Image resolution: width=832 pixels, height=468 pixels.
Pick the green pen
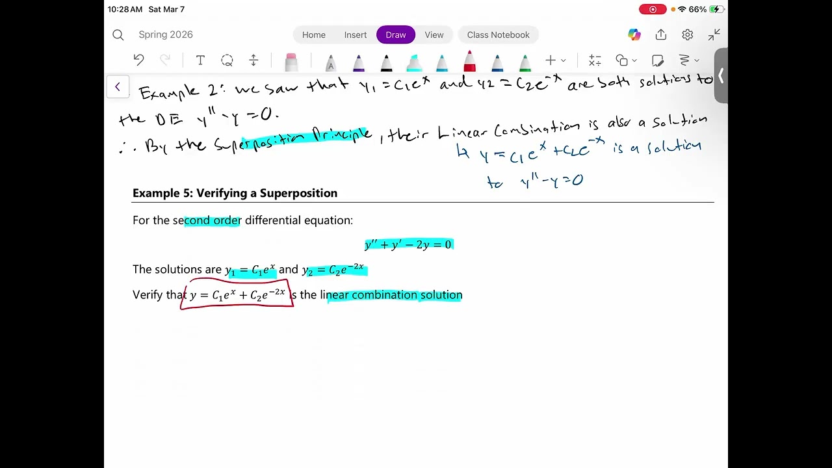click(x=525, y=62)
